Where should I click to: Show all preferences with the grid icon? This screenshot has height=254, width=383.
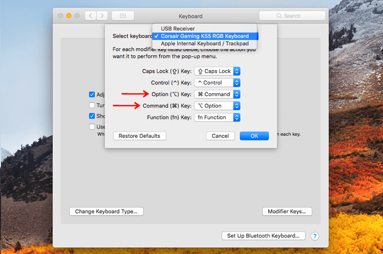click(x=123, y=16)
